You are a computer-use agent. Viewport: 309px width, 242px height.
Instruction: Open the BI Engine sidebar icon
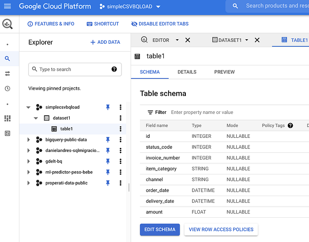pyautogui.click(x=8, y=133)
